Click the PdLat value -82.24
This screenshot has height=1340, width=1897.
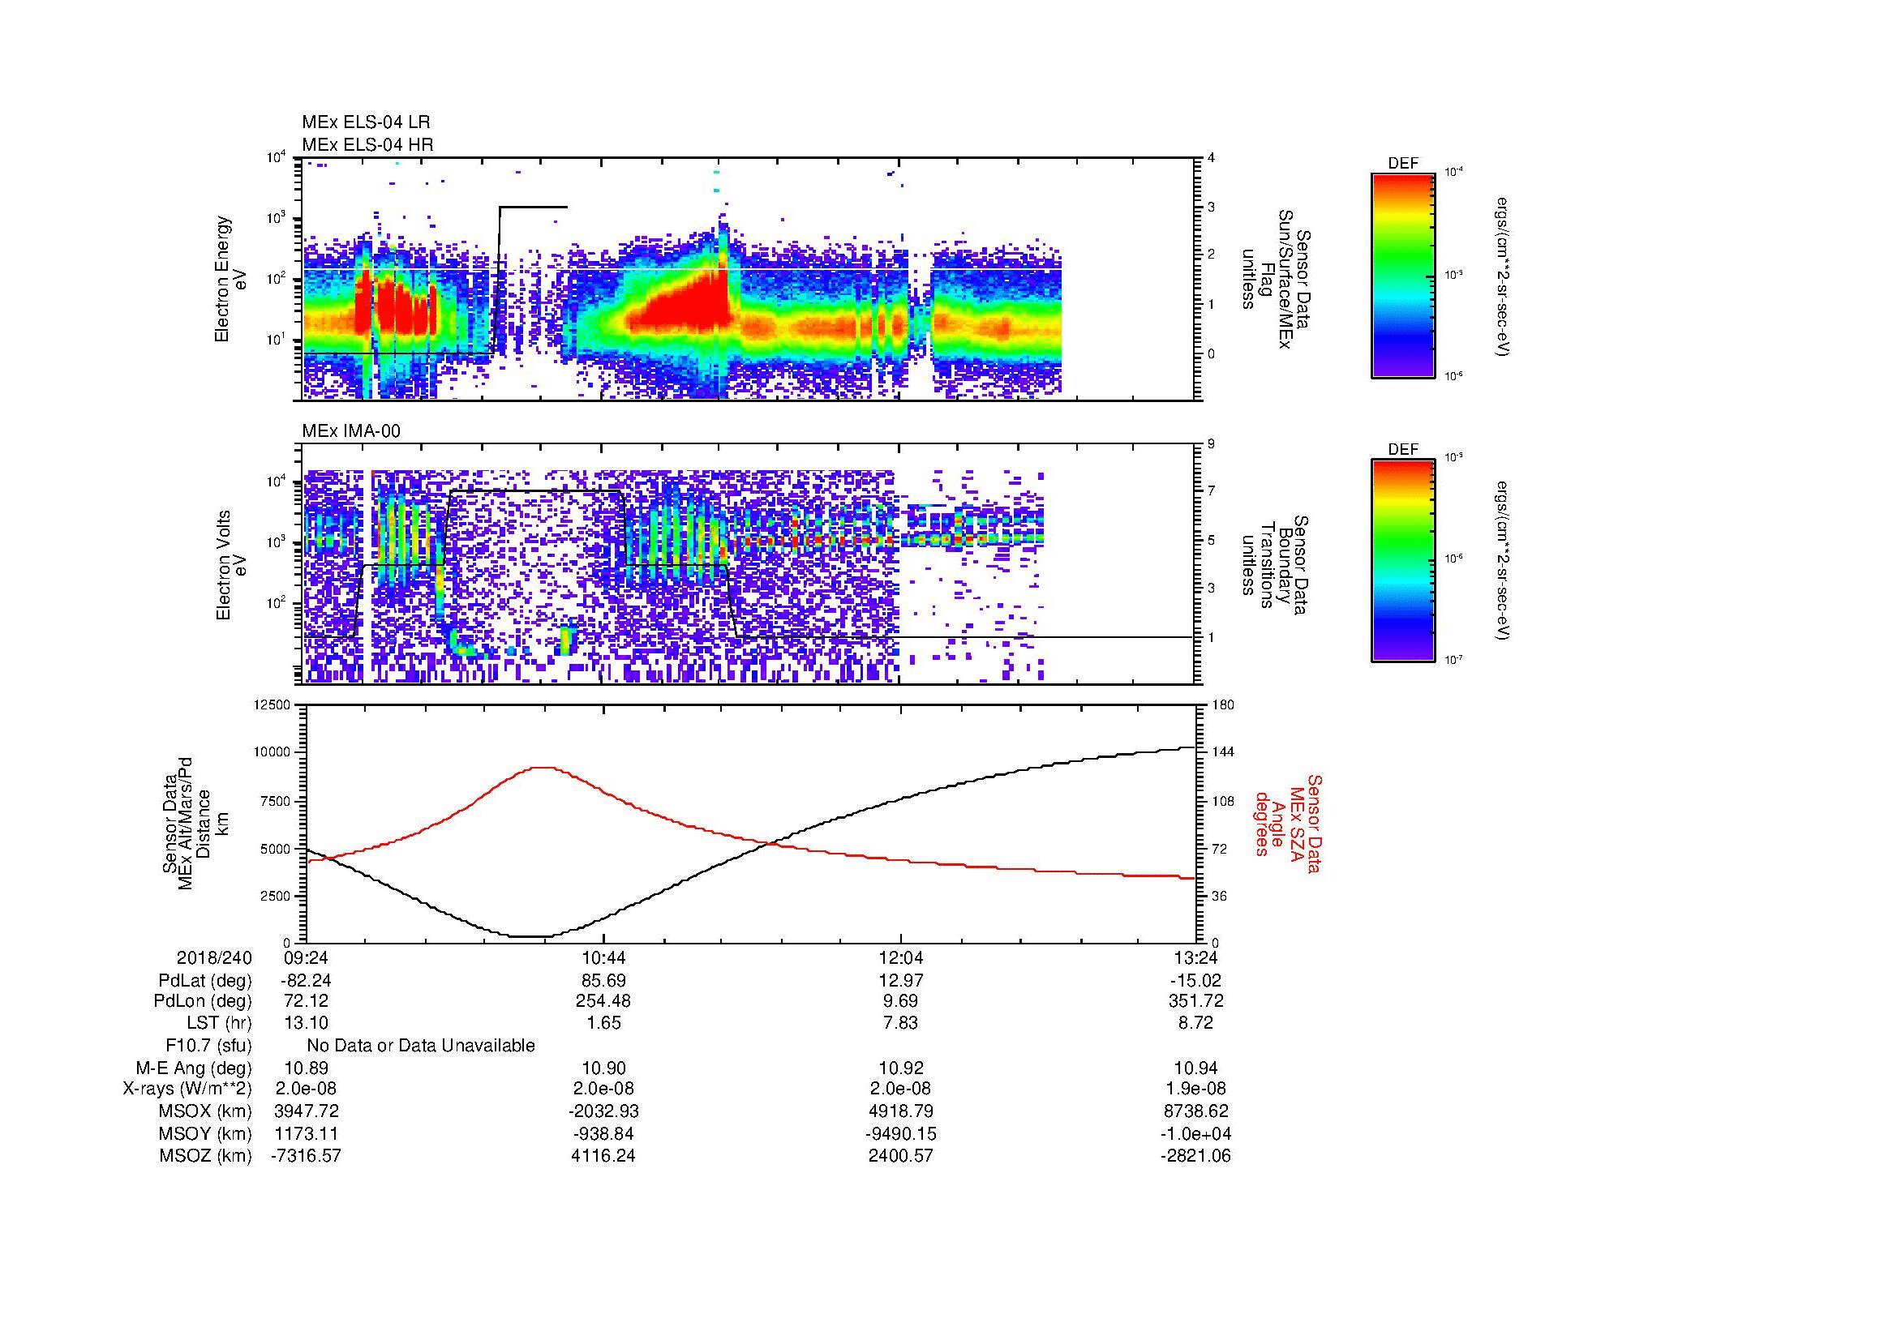[306, 980]
